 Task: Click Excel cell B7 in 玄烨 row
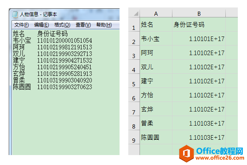(199, 109)
